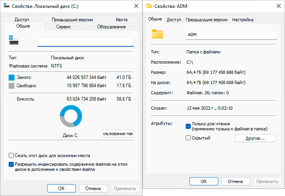Click the title bar drive icon
The image size is (285, 196).
(7, 6)
